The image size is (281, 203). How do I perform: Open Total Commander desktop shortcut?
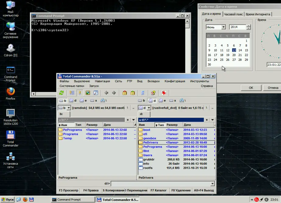11,139
